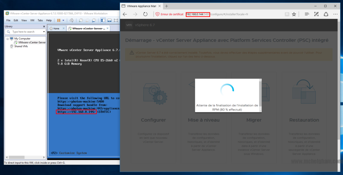The height and width of the screenshot is (175, 343).
Task: Click the 9.8 GiB Memory console line
Action: click(x=70, y=64)
